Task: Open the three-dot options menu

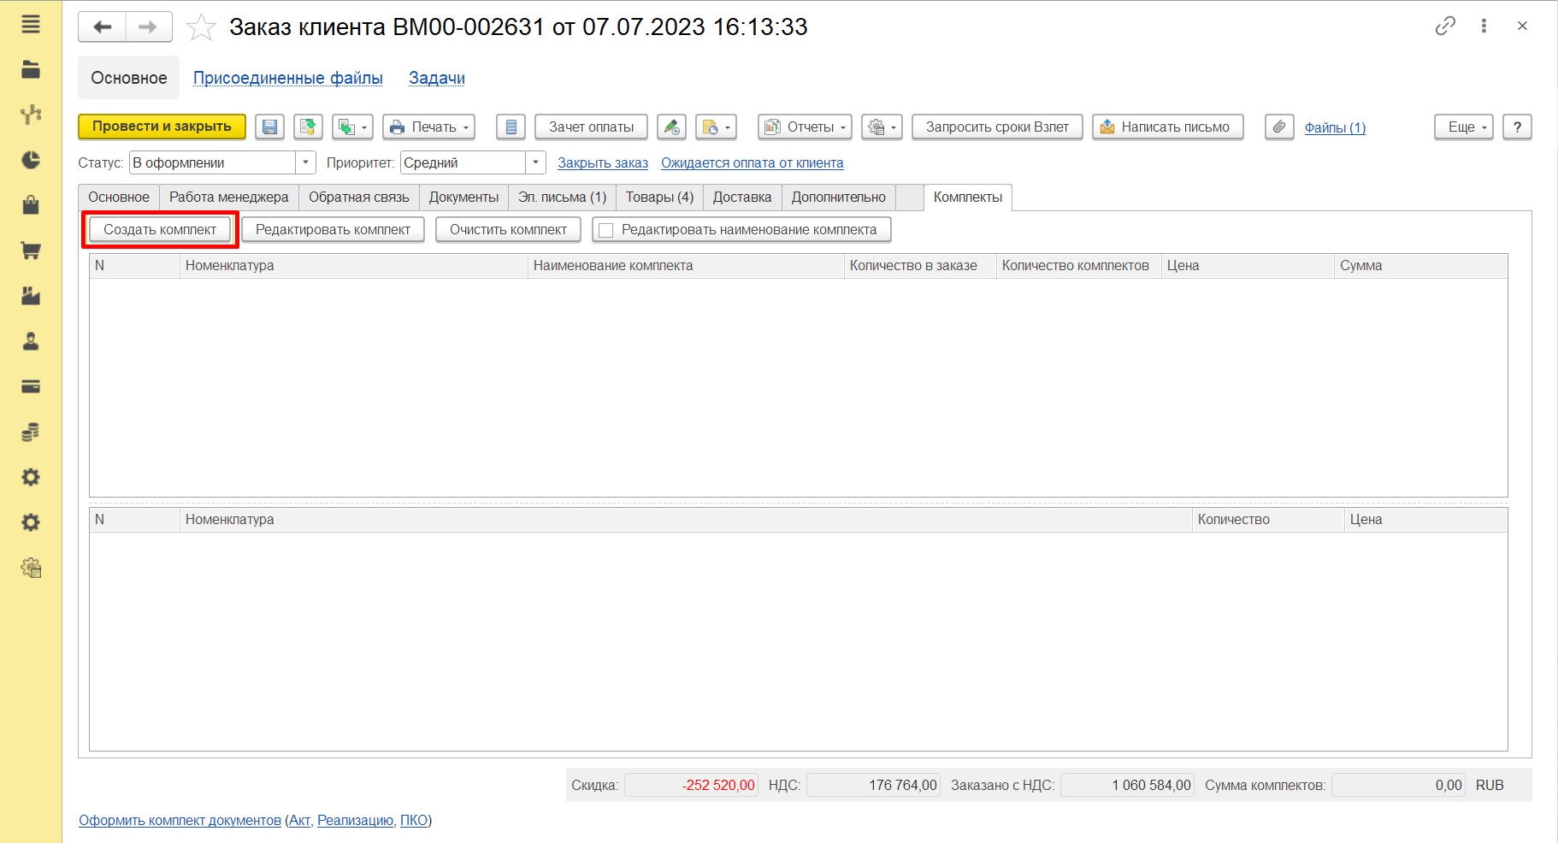Action: click(1484, 27)
